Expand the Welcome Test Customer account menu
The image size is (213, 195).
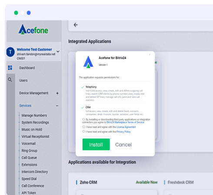pos(58,51)
